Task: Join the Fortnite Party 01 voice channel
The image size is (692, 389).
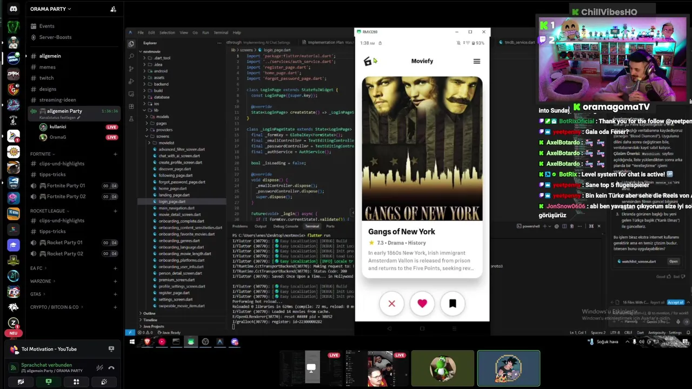Action: click(x=65, y=186)
